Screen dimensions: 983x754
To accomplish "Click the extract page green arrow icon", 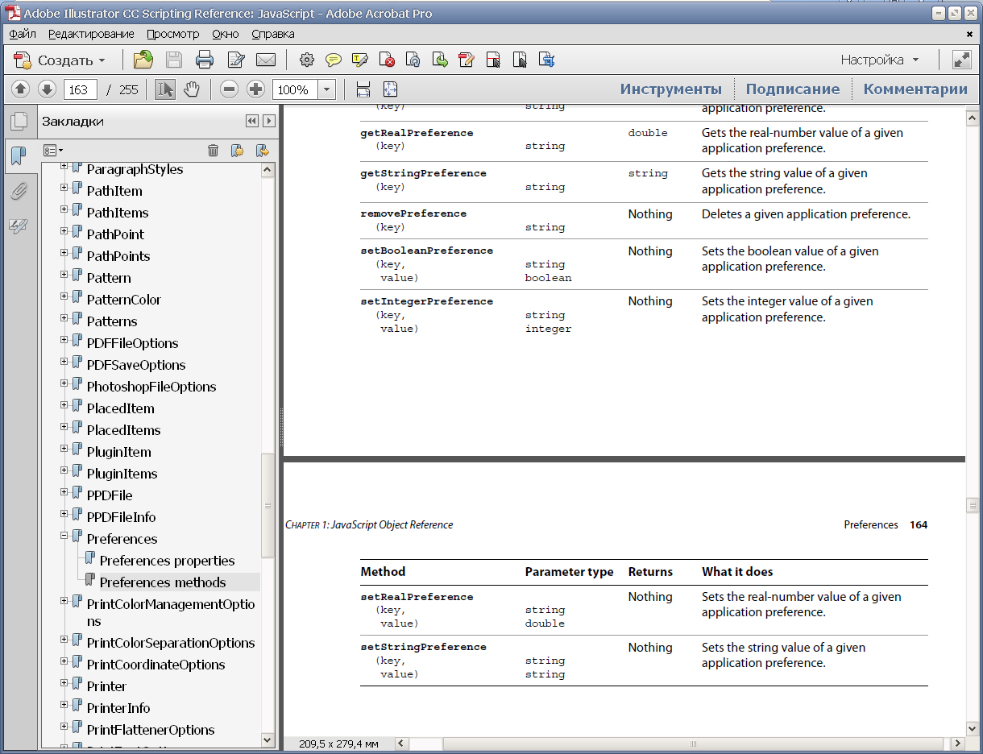I will pyautogui.click(x=440, y=60).
